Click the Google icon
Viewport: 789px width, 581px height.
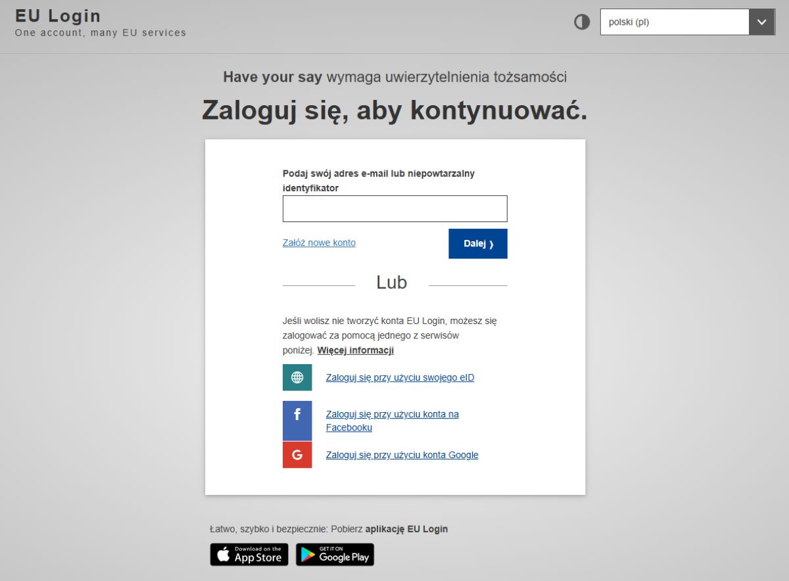[297, 455]
